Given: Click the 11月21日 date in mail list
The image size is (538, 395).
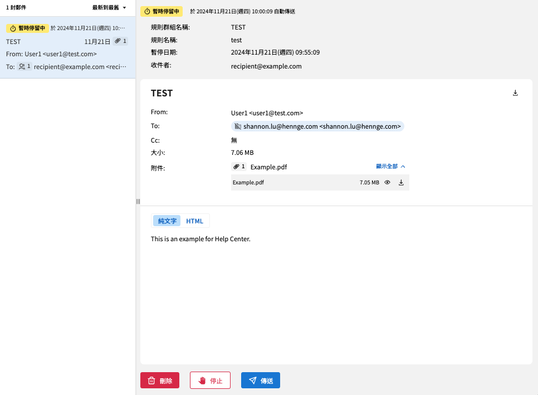Looking at the screenshot, I should pyautogui.click(x=97, y=42).
